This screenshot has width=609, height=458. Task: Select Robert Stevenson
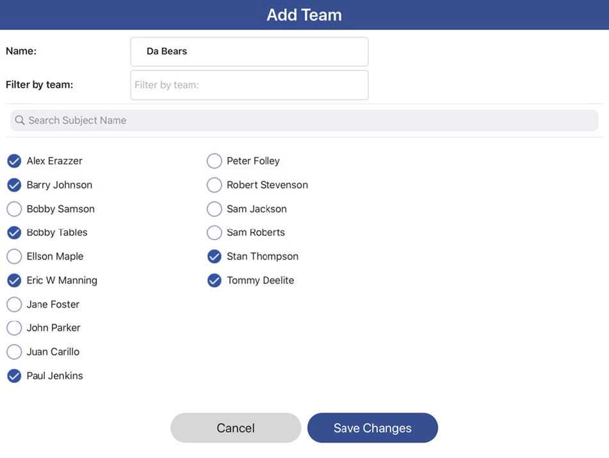tap(215, 185)
